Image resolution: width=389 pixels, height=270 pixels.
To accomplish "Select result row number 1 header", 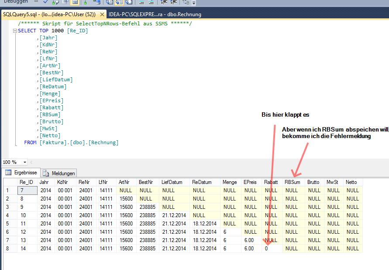I will pos(10,190).
